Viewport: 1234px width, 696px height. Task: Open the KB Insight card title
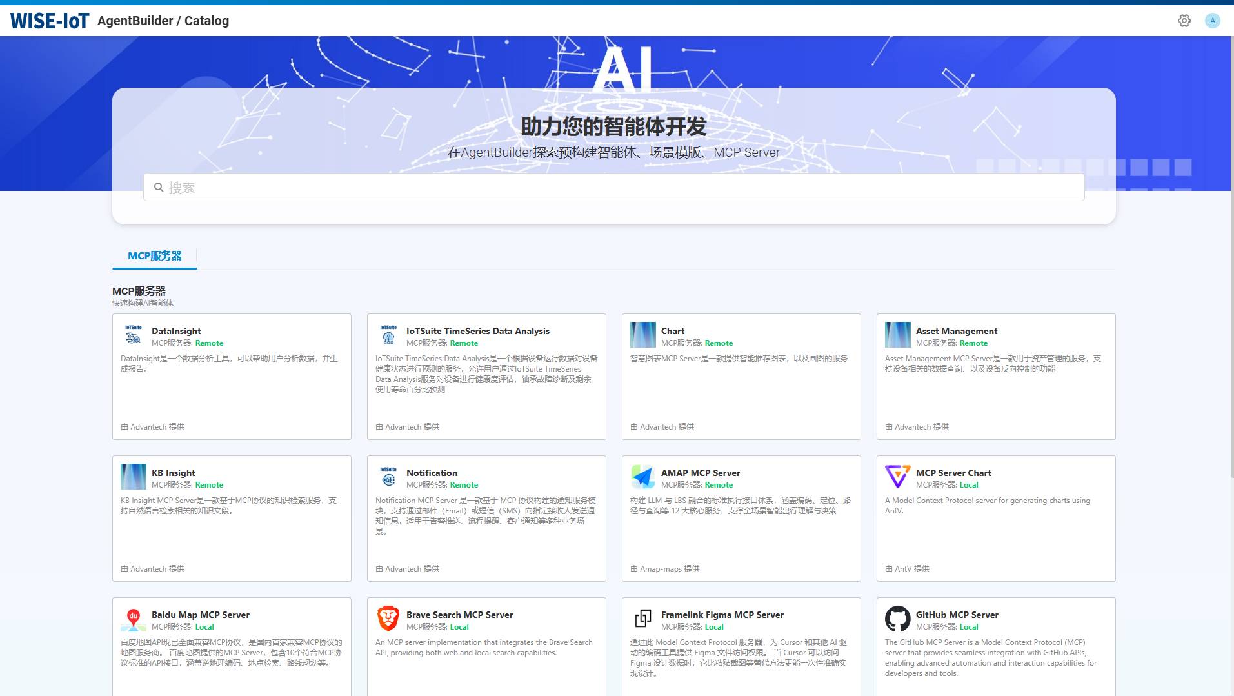tap(173, 473)
